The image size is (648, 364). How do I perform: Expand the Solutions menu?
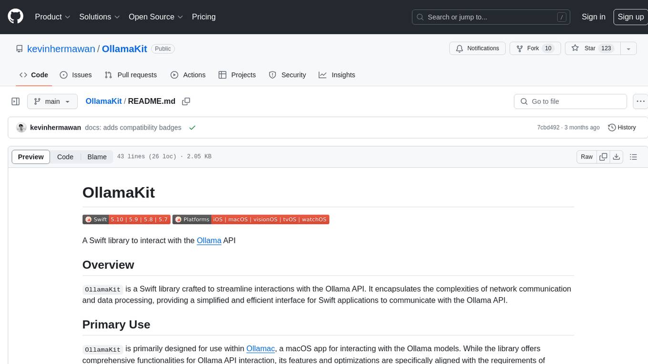click(x=100, y=17)
